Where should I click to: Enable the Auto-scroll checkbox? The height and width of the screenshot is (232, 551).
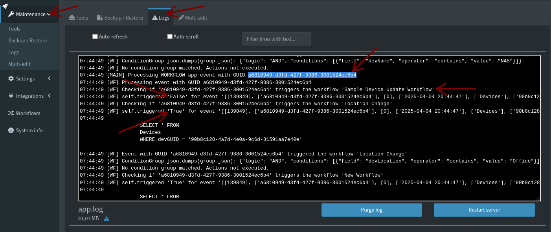[x=169, y=36]
